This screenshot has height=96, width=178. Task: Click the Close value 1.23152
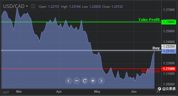coord(117,7)
